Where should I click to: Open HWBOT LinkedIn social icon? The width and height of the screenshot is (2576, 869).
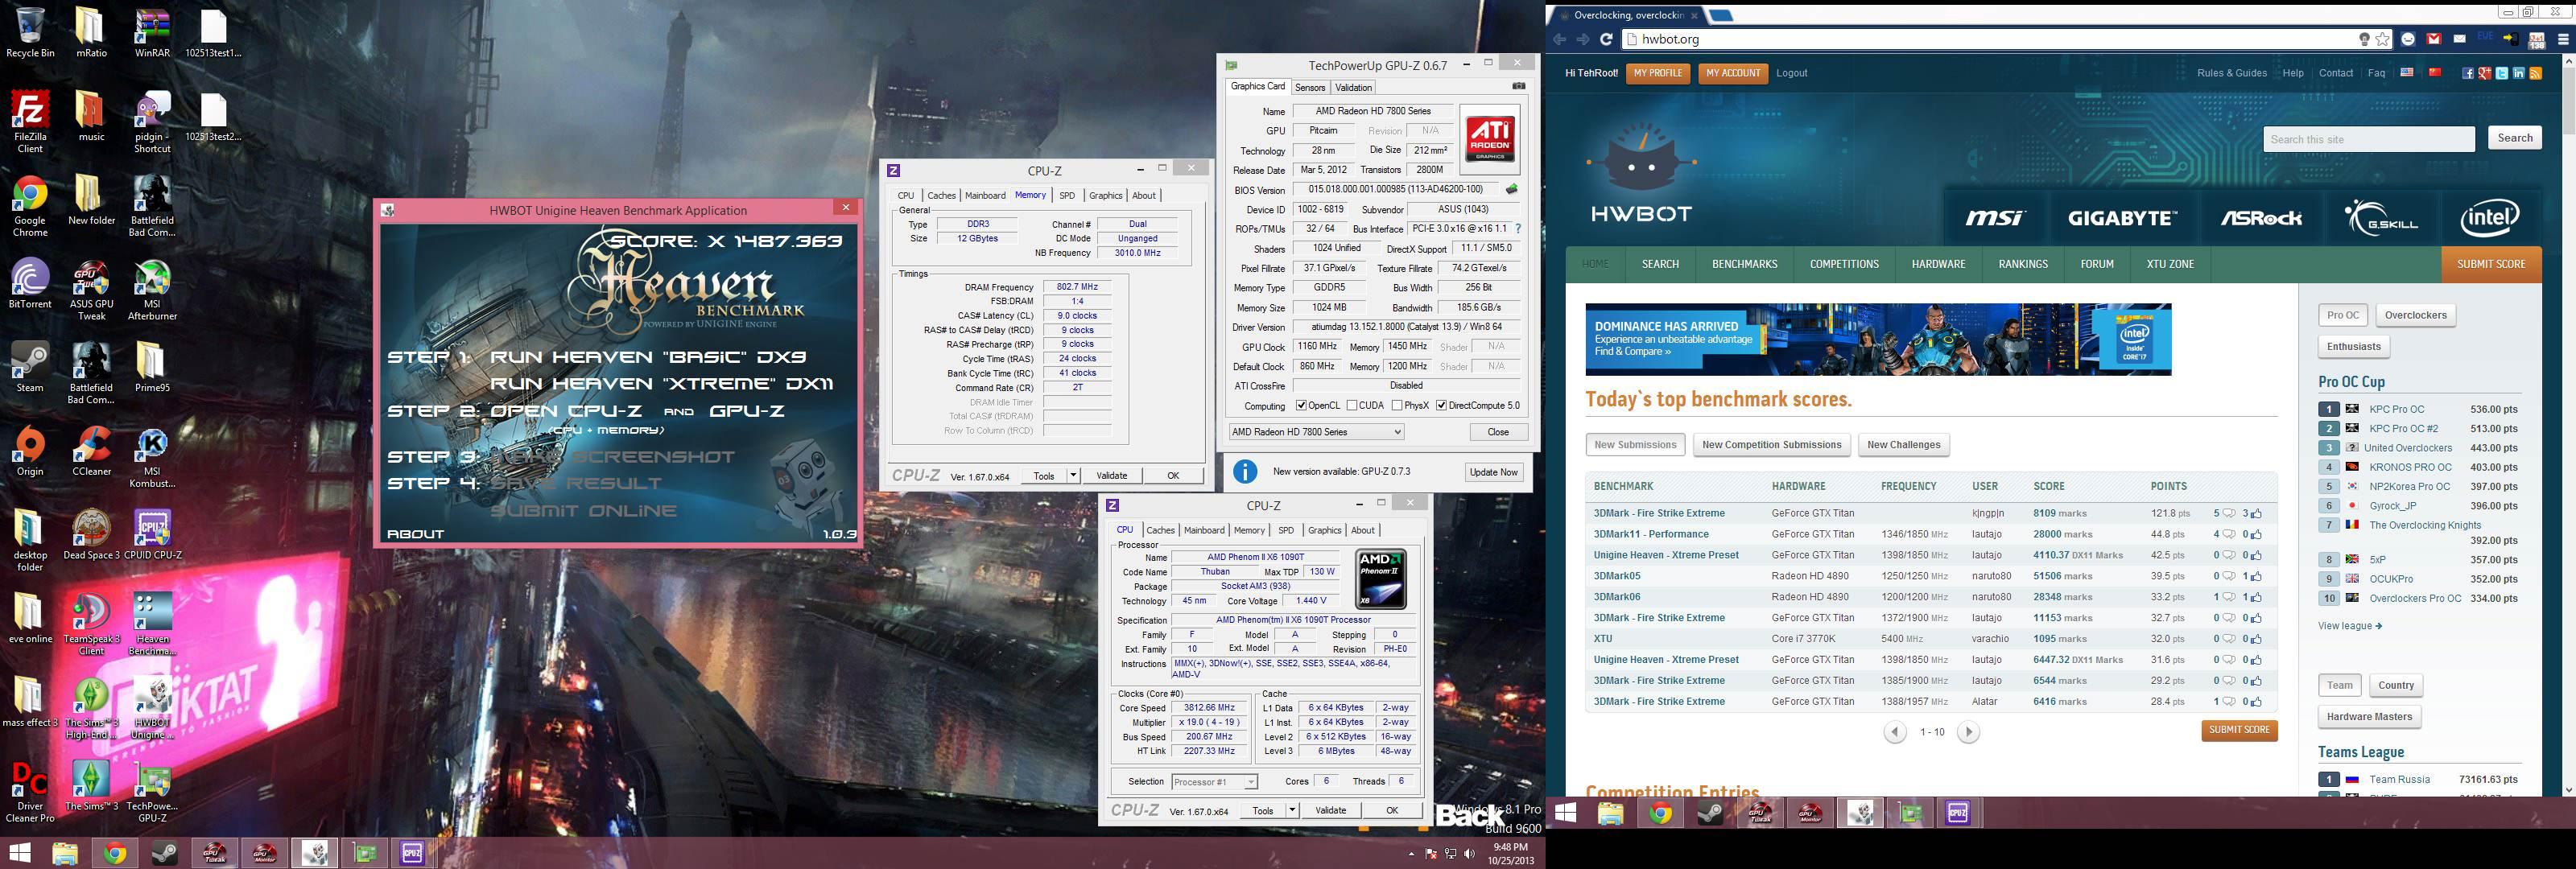point(2519,73)
